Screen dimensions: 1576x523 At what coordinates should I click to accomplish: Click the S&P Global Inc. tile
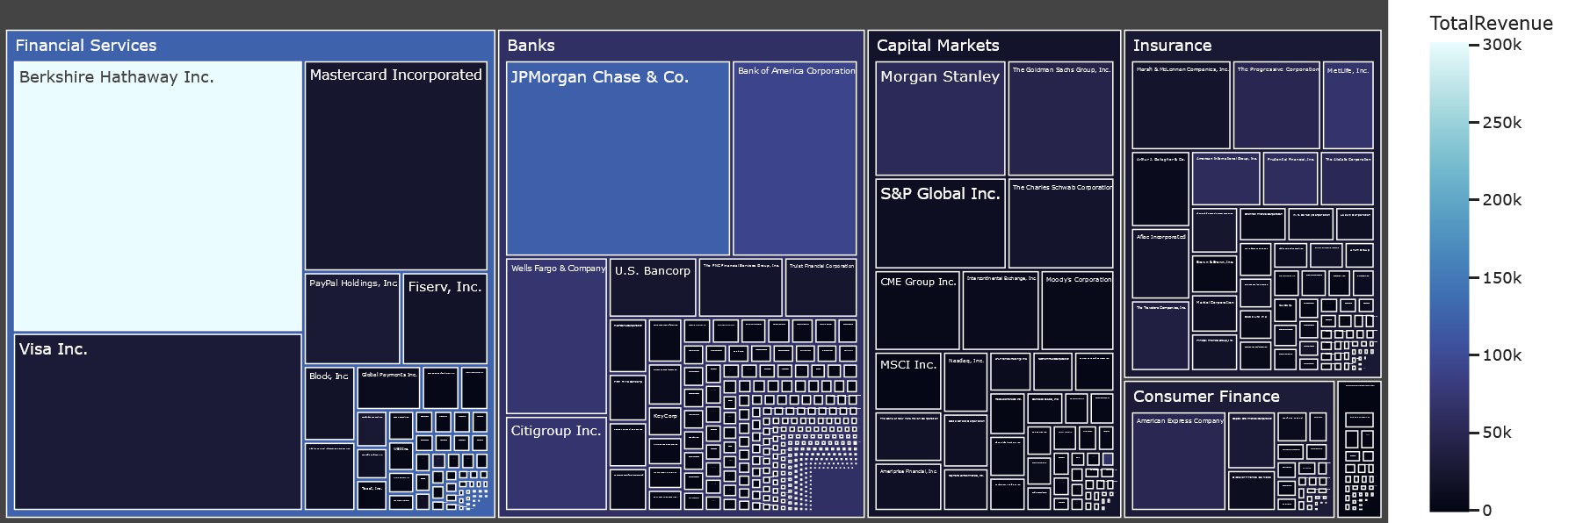click(940, 224)
